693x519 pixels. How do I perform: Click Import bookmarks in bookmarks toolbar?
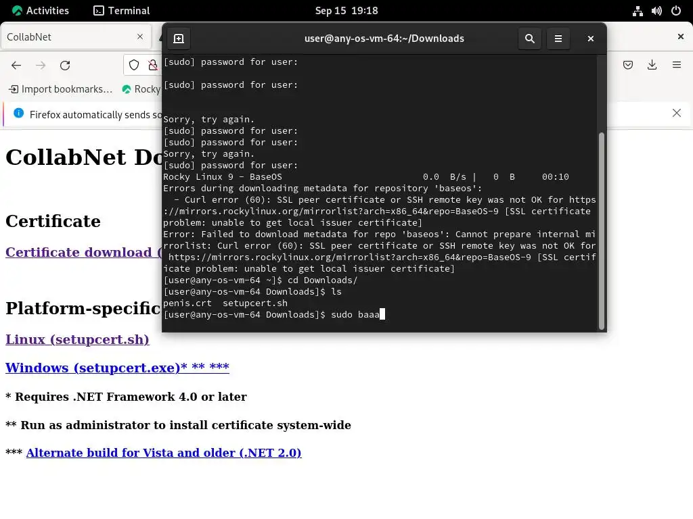pos(60,89)
